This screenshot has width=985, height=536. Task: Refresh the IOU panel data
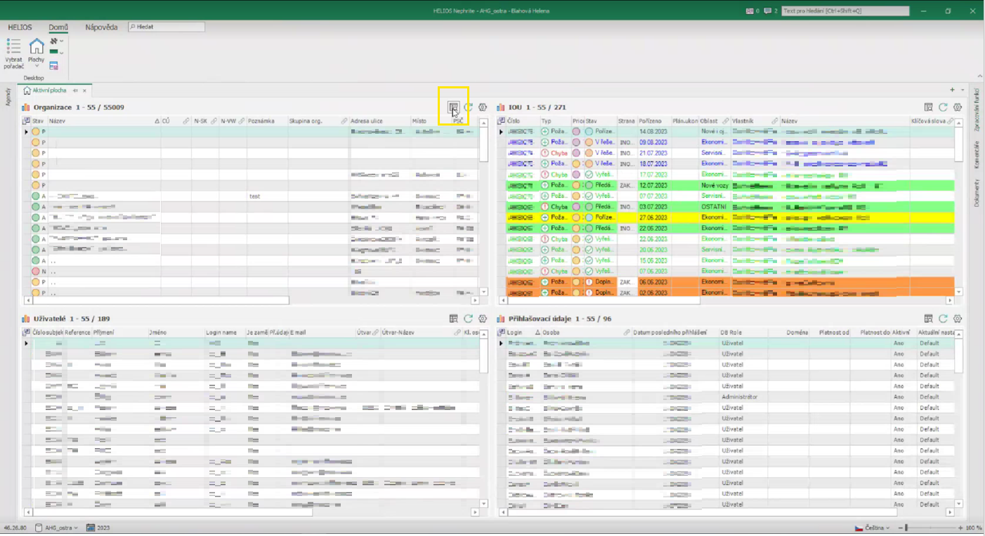pos(943,107)
